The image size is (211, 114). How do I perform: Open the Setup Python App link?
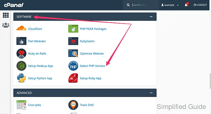[40, 78]
